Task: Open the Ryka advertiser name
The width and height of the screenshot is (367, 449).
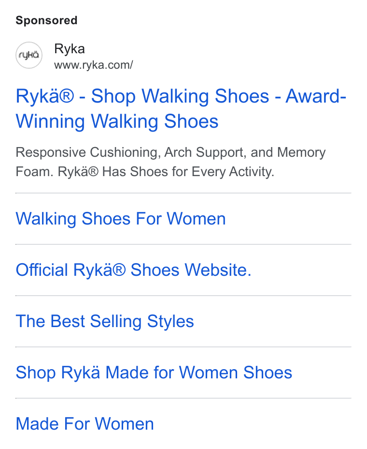Action: point(70,49)
